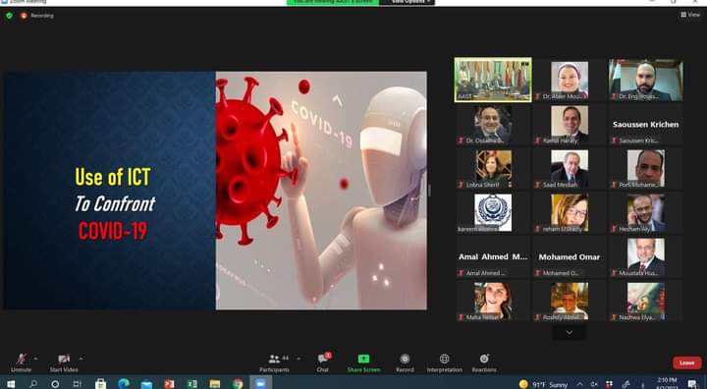Select the Dr. Abeer participant tile
The width and height of the screenshot is (707, 389).
[569, 80]
